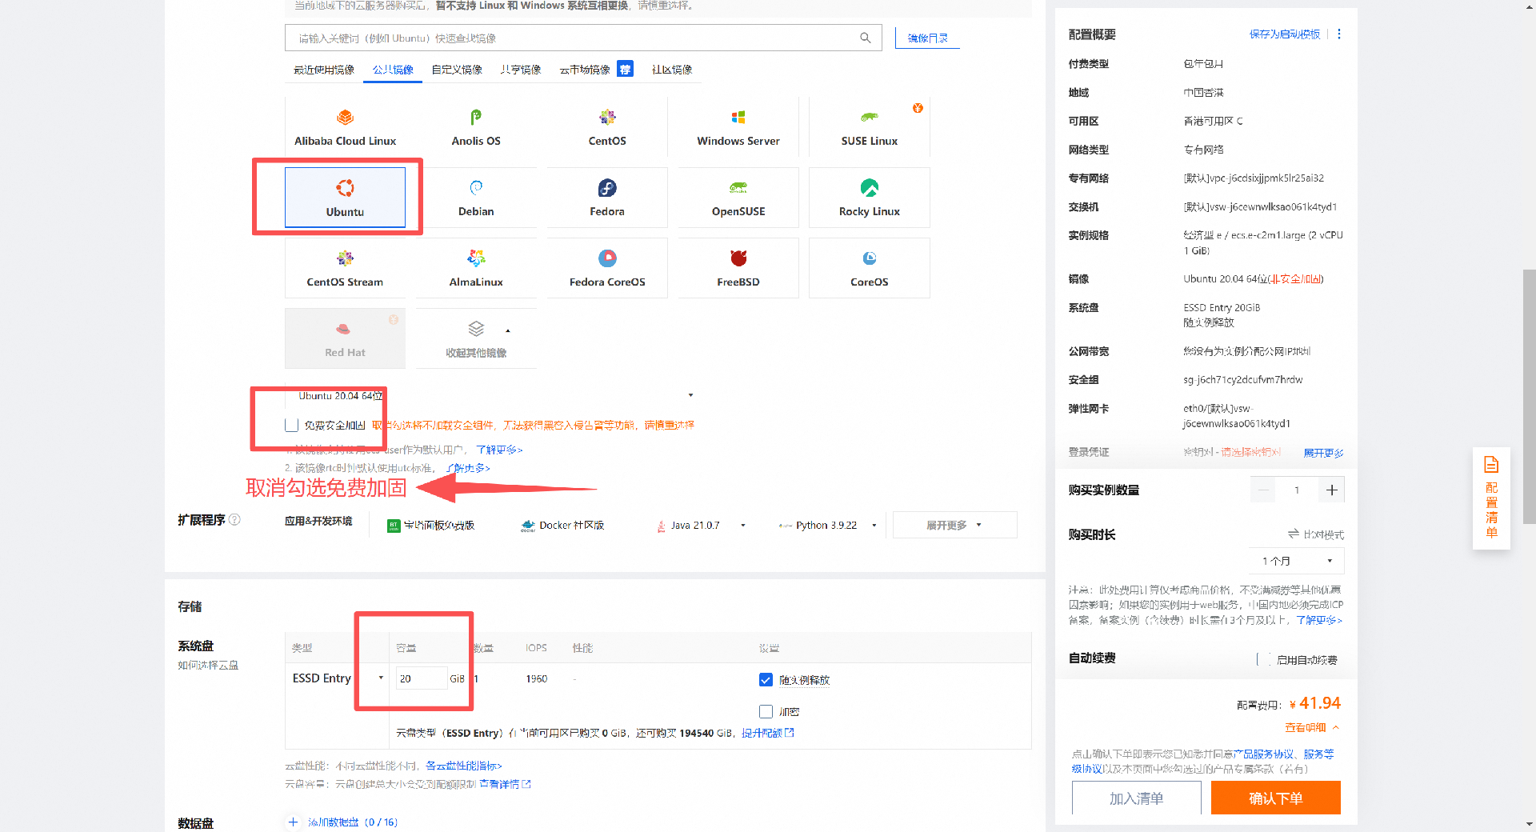Choose the Alibaba Cloud Linux icon
The height and width of the screenshot is (832, 1536).
pos(345,118)
